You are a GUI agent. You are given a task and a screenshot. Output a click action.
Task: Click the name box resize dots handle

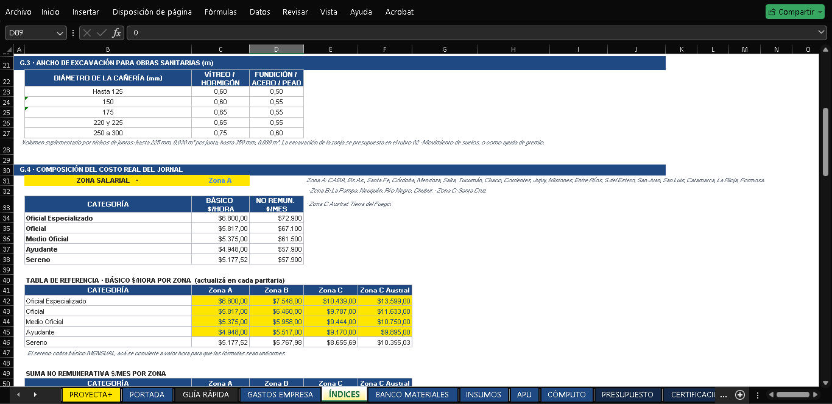(x=73, y=33)
